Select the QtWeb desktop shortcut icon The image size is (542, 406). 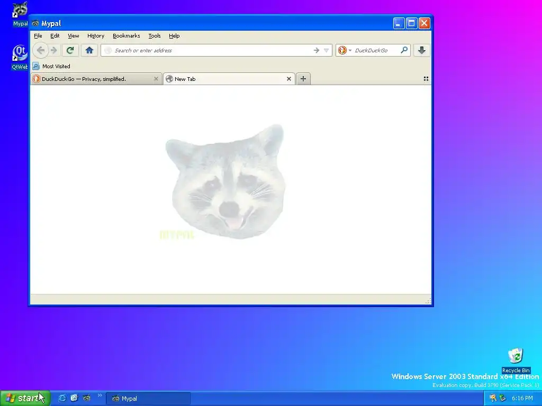(x=20, y=58)
